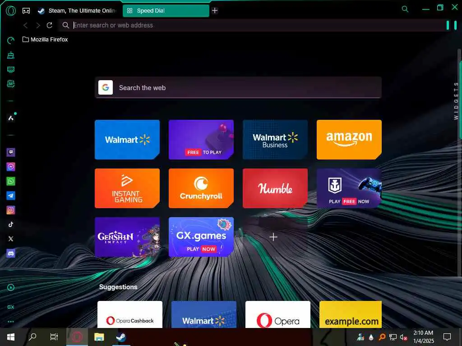Open the Walmart suggestion tile
462x346 pixels.
pyautogui.click(x=204, y=314)
